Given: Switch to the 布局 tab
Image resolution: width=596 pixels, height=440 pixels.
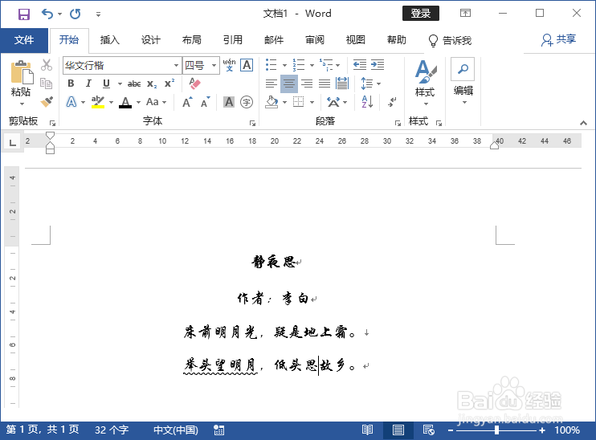Looking at the screenshot, I should coord(192,40).
